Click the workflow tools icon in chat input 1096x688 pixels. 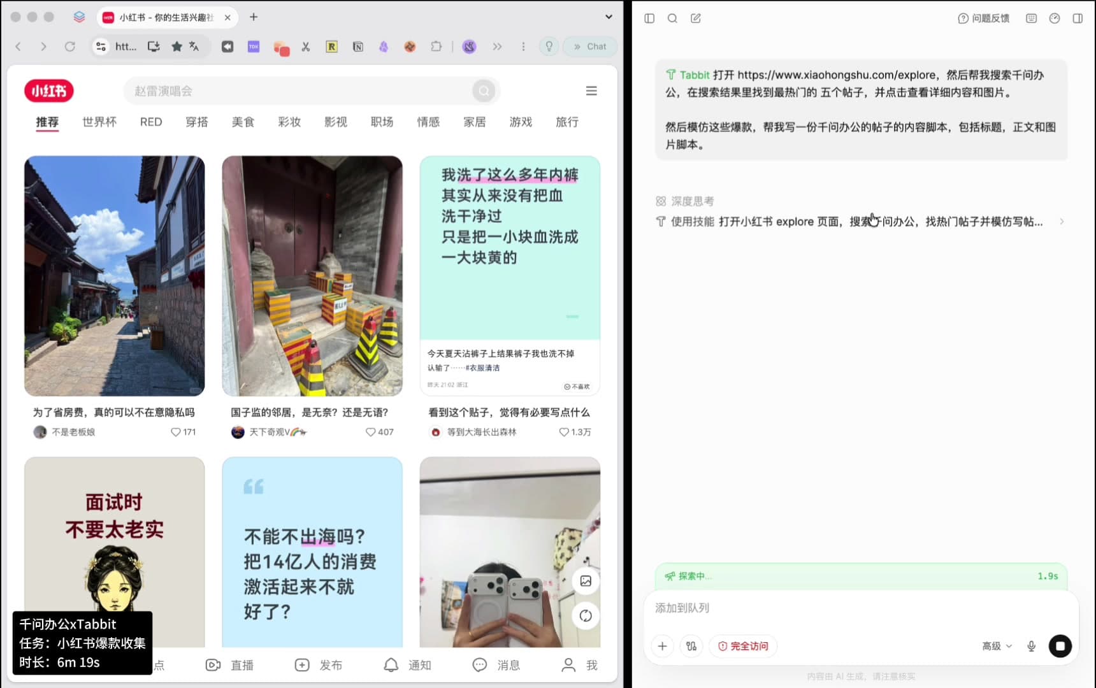pos(691,646)
